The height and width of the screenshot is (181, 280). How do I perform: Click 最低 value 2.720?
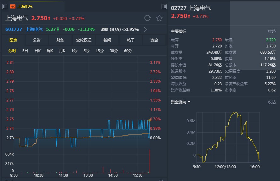click(271, 40)
